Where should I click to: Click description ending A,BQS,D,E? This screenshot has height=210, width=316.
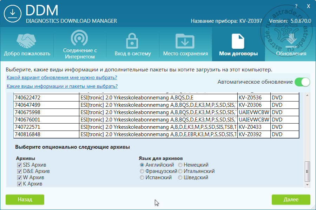(158, 98)
